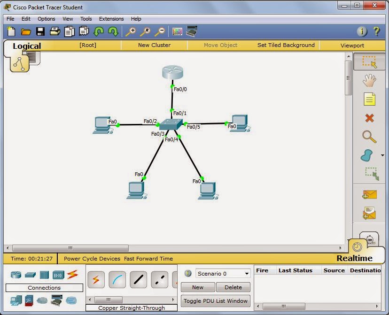Open the Extensions menu
This screenshot has width=389, height=315.
click(111, 19)
